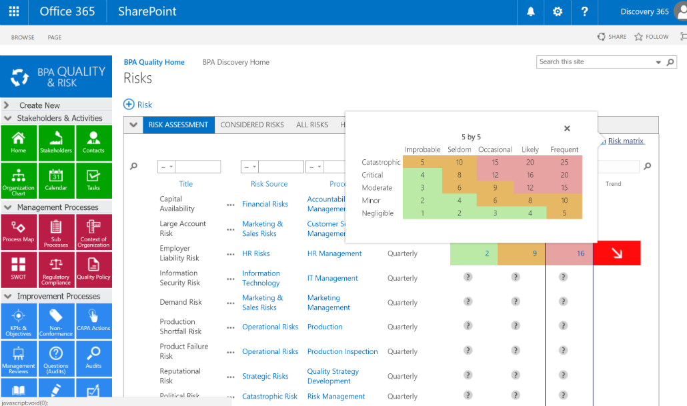The height and width of the screenshot is (406, 687).
Task: Click the green score cell showing 2
Action: (474, 253)
